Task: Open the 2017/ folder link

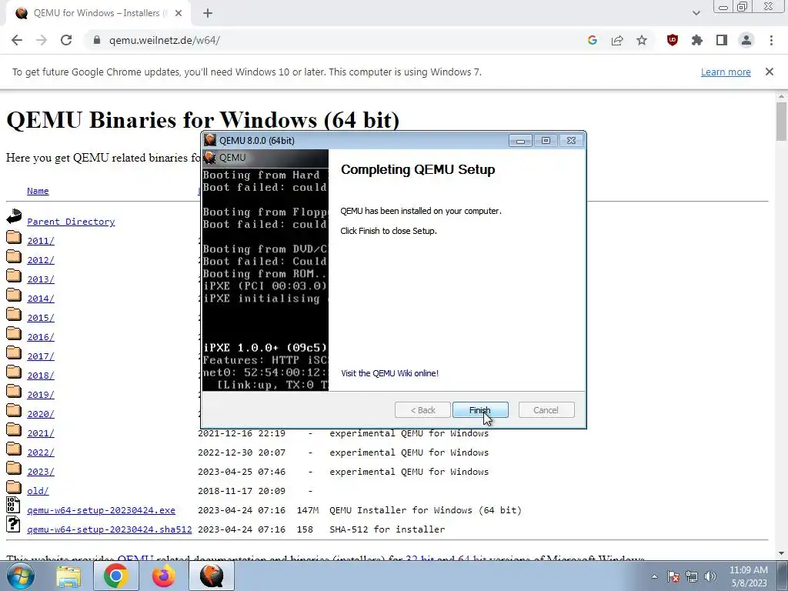Action: (41, 356)
